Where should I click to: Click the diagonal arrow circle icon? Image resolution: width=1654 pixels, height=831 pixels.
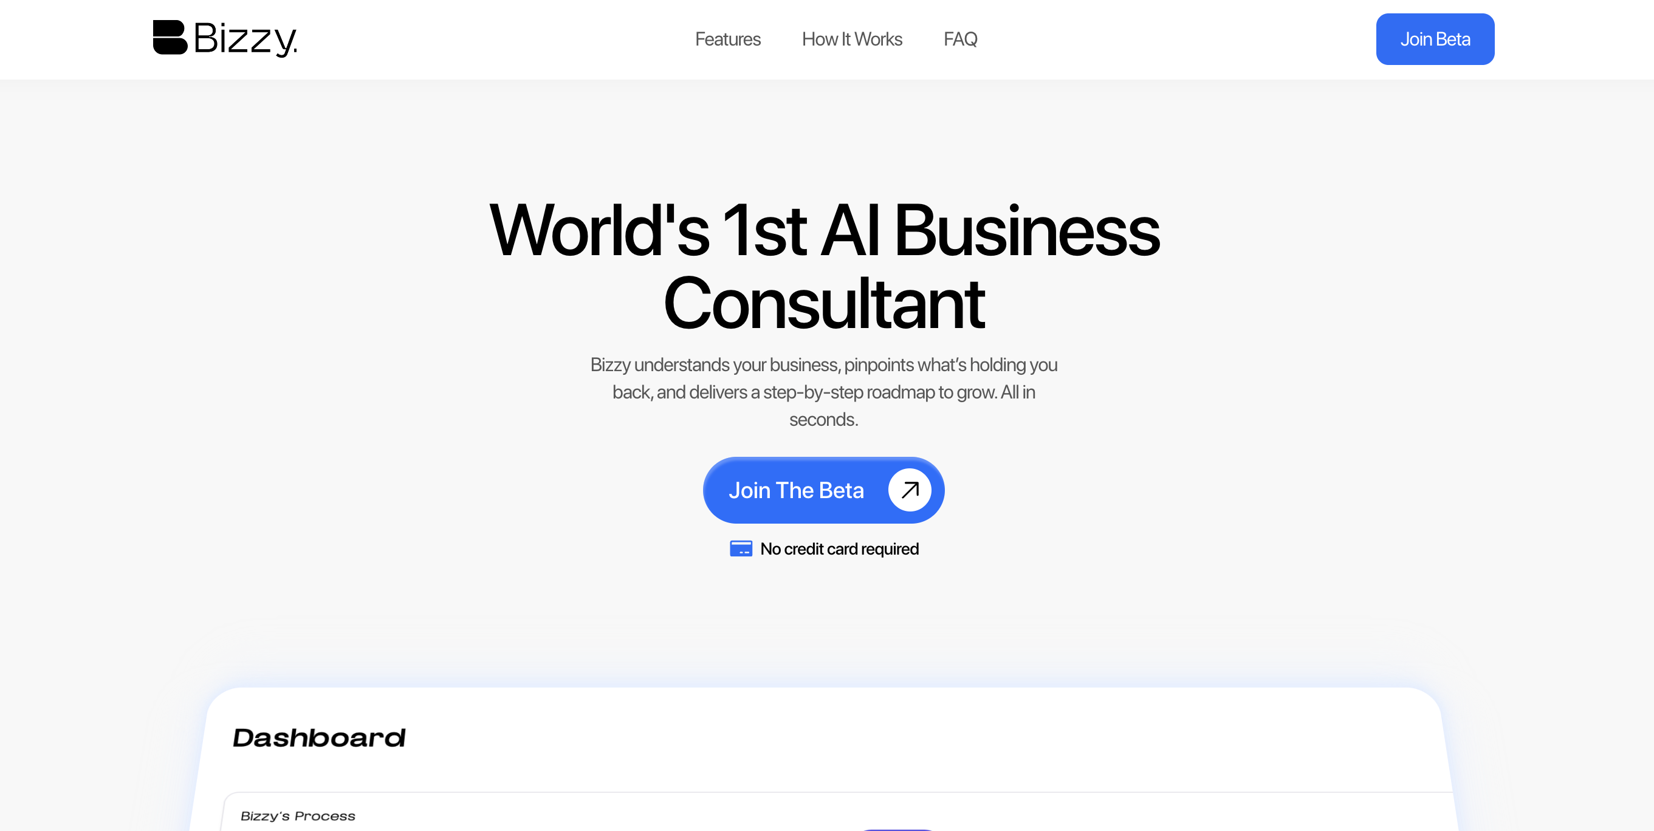click(x=909, y=490)
